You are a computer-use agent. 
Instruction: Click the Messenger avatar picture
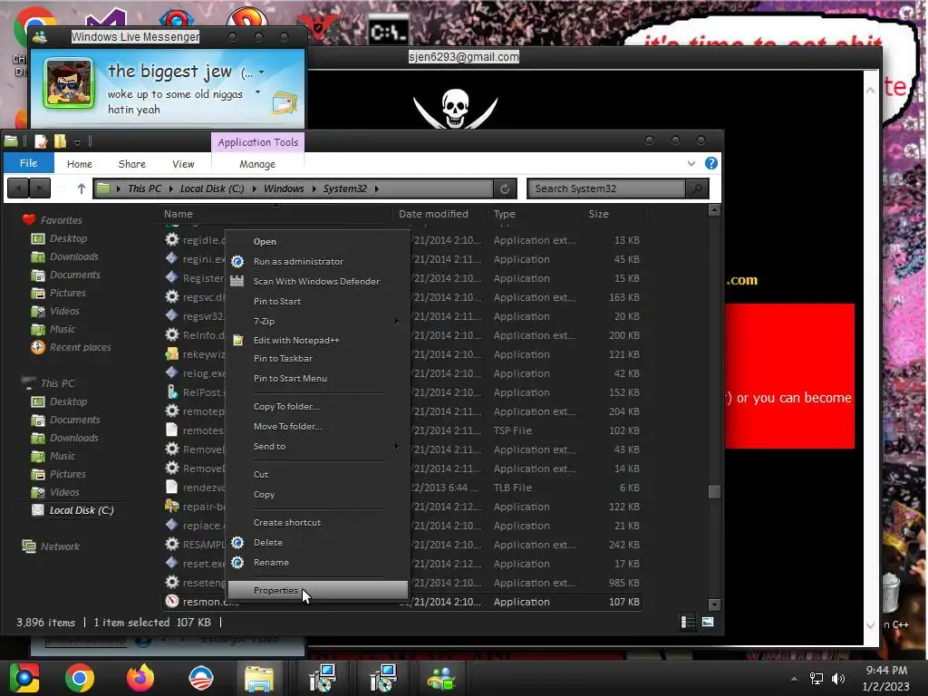68,83
